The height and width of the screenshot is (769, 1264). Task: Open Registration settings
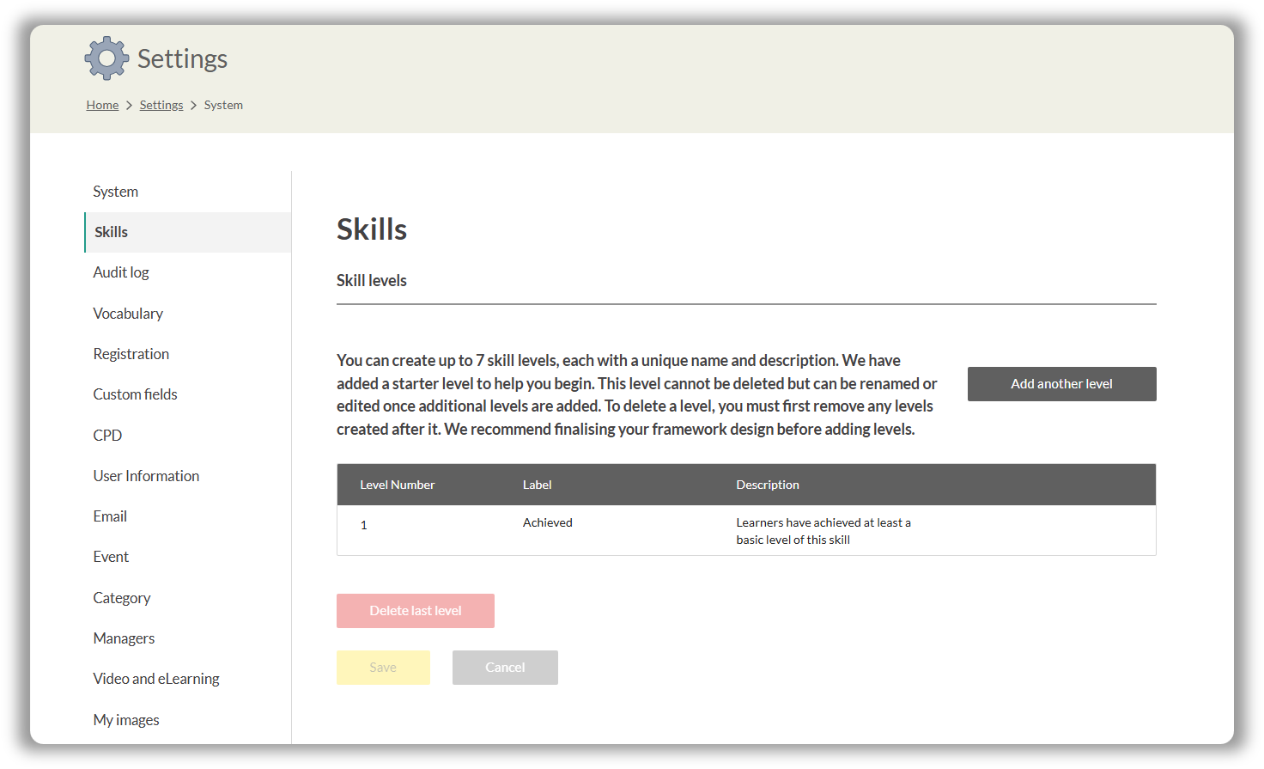click(x=131, y=354)
